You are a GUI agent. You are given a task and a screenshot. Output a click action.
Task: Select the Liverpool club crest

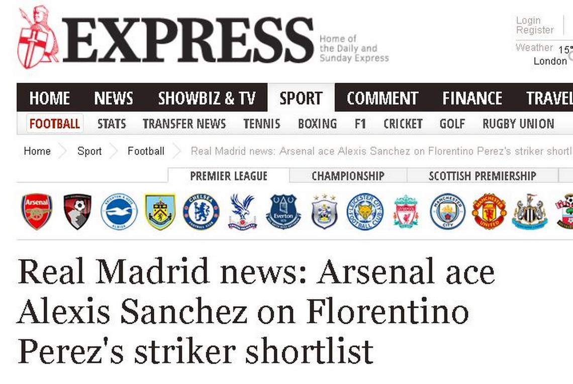click(406, 212)
